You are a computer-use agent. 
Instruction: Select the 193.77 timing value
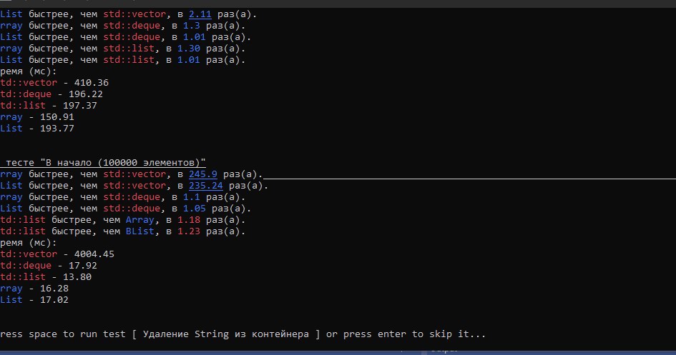click(x=57, y=129)
